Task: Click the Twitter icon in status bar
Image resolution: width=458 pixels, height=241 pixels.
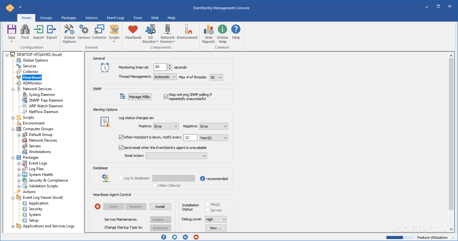Action: click(175, 237)
